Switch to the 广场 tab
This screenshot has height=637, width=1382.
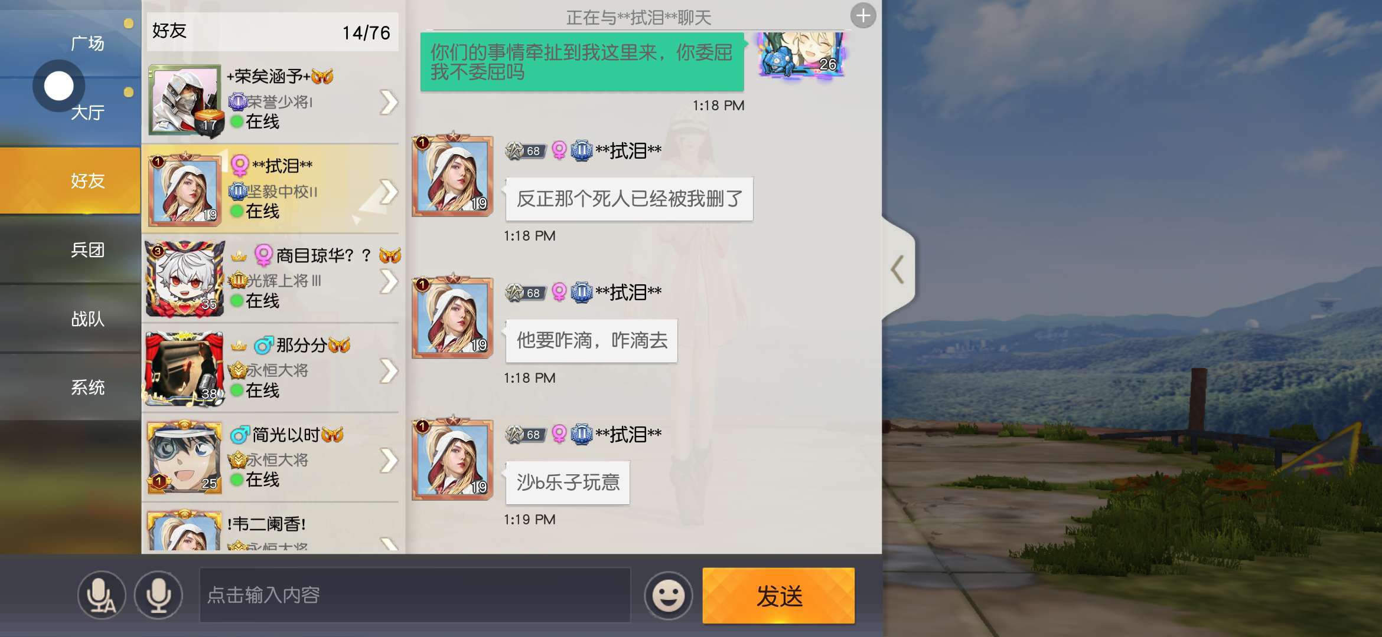click(87, 43)
